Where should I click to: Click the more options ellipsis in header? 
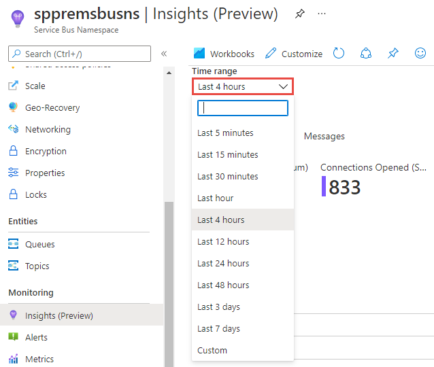pos(322,14)
